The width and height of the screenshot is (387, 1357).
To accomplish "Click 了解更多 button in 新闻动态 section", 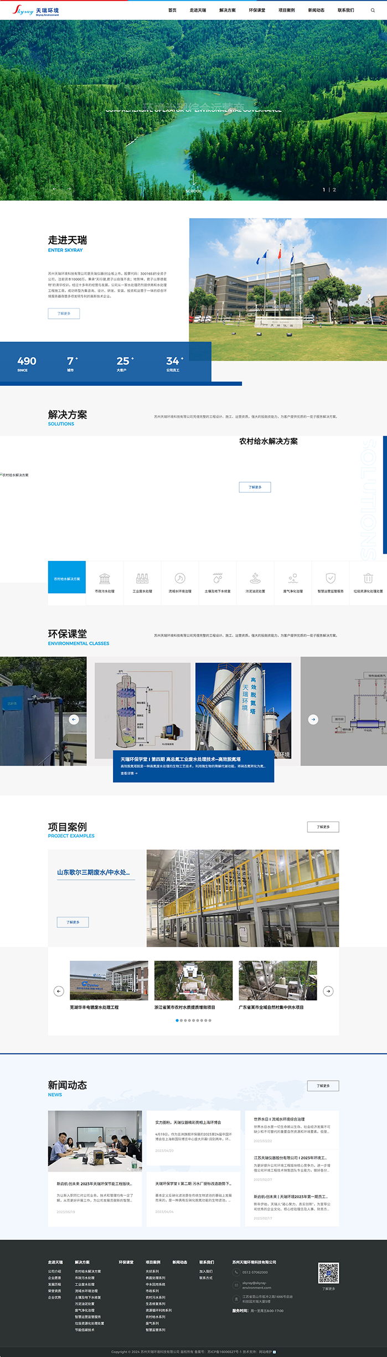I will pyautogui.click(x=323, y=1086).
